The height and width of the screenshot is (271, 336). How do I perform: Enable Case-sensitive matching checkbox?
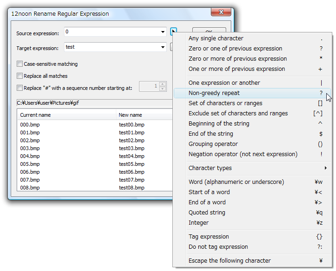click(x=20, y=64)
